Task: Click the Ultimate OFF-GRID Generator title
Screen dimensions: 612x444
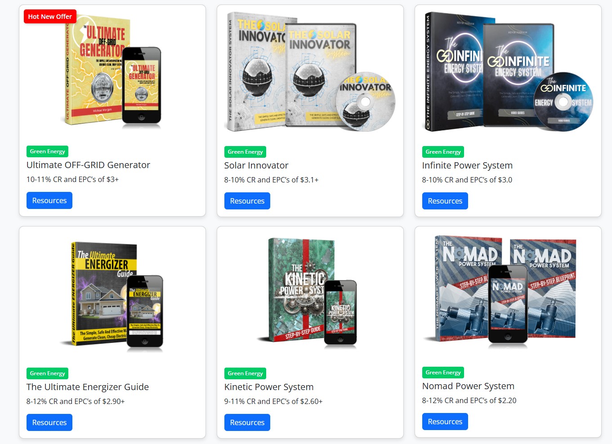Action: pyautogui.click(x=88, y=165)
